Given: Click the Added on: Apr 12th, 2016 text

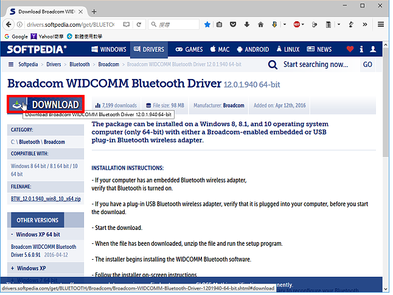Looking at the screenshot, I should (280, 105).
